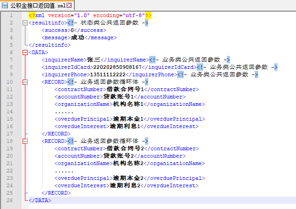Screen dimensions: 296x209
Task: Click the phone number 13511112222
Action: click(x=108, y=74)
